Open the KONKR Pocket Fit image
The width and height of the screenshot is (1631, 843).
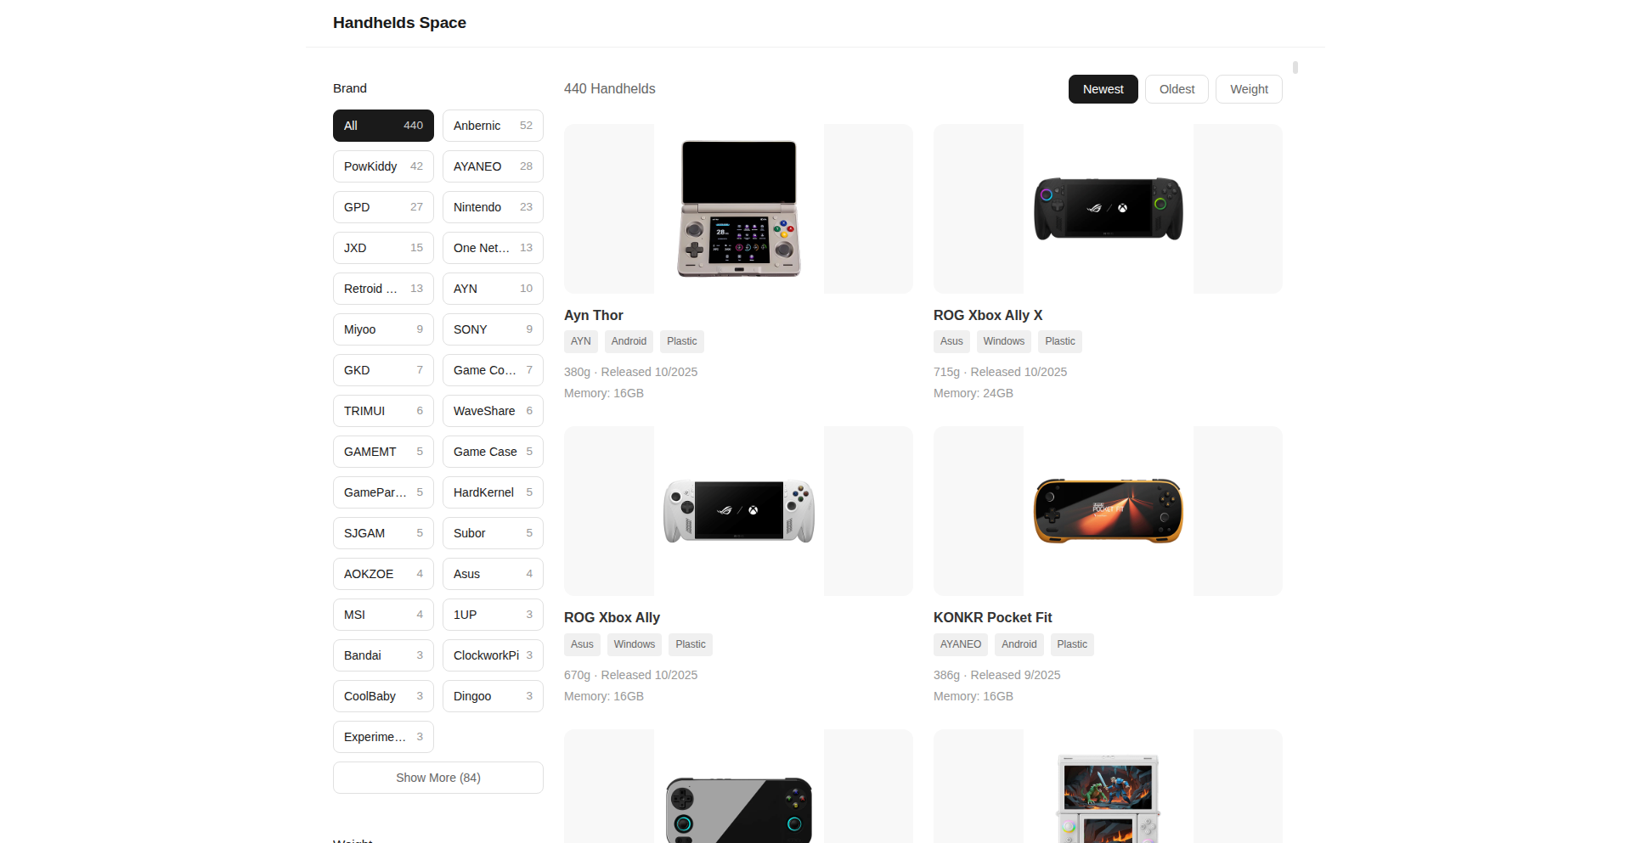coord(1108,511)
